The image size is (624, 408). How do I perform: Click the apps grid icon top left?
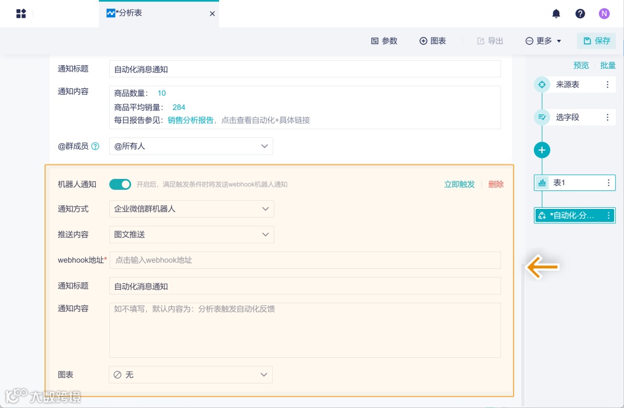point(21,13)
